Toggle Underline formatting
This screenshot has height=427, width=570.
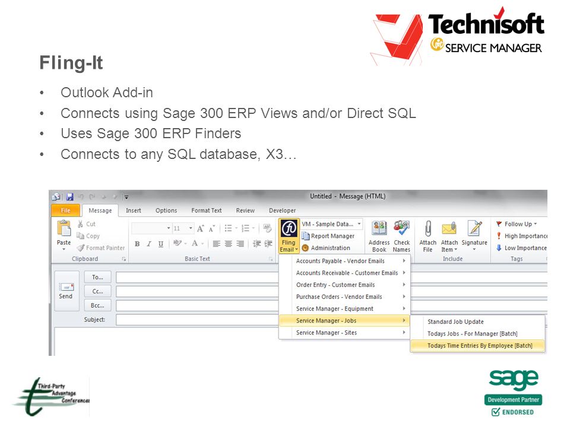pyautogui.click(x=161, y=244)
